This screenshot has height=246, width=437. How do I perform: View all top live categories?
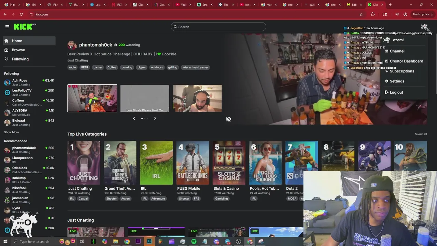[421, 134]
